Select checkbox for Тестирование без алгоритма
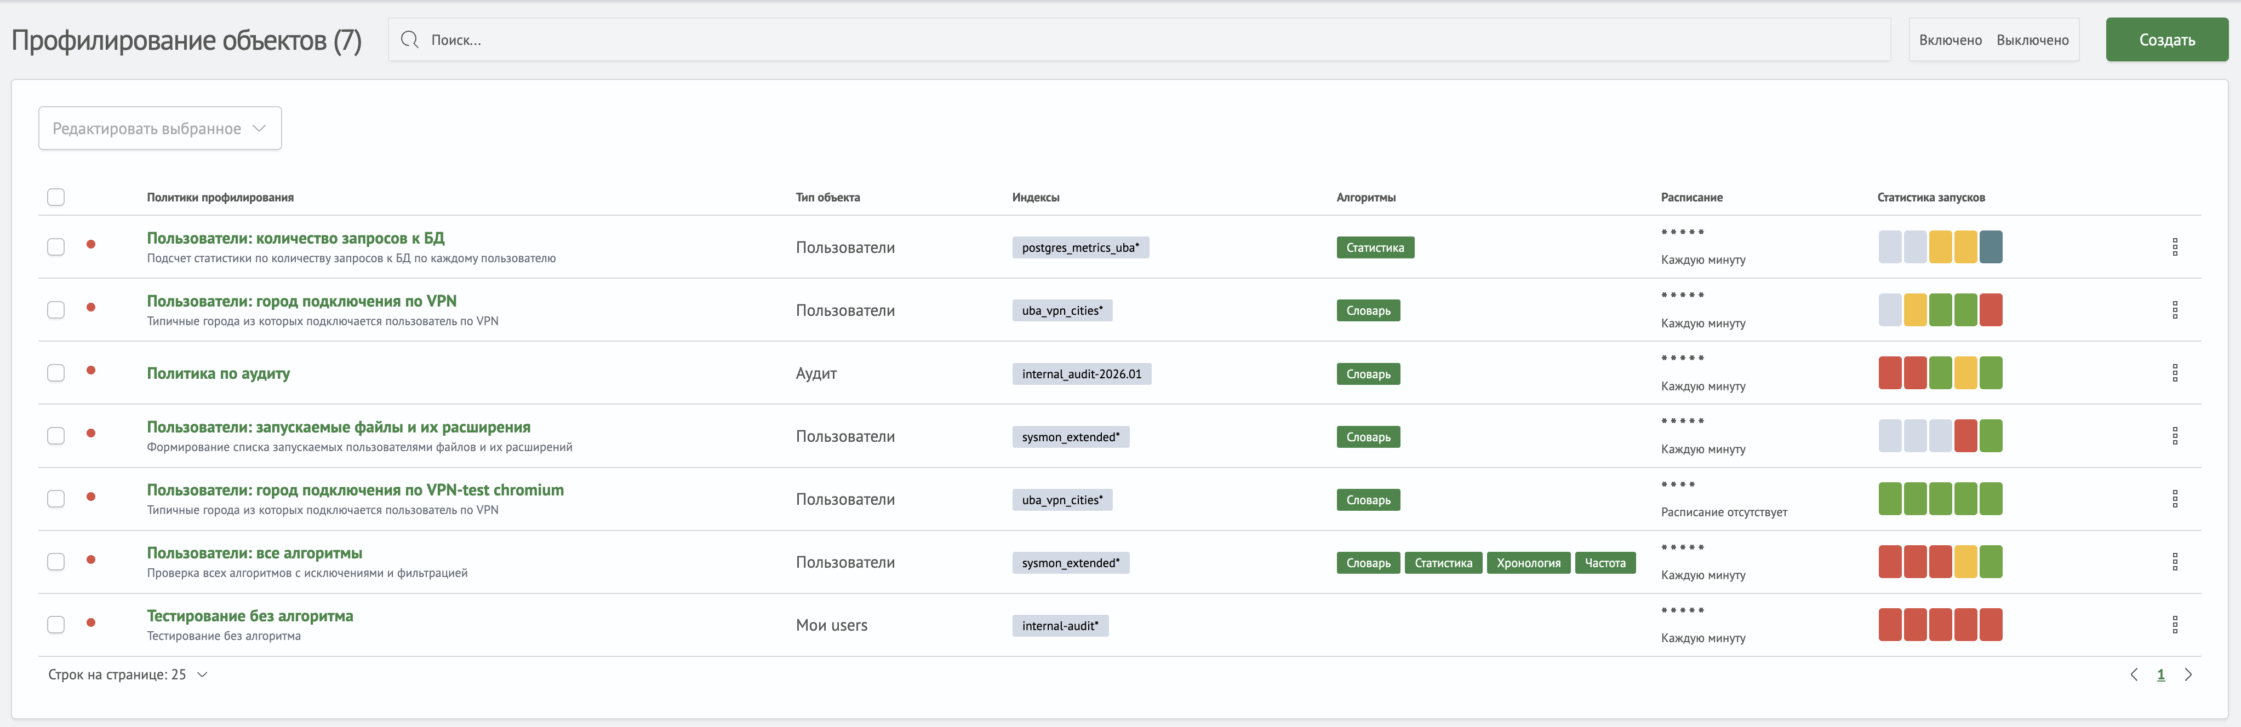This screenshot has height=727, width=2241. tap(56, 625)
